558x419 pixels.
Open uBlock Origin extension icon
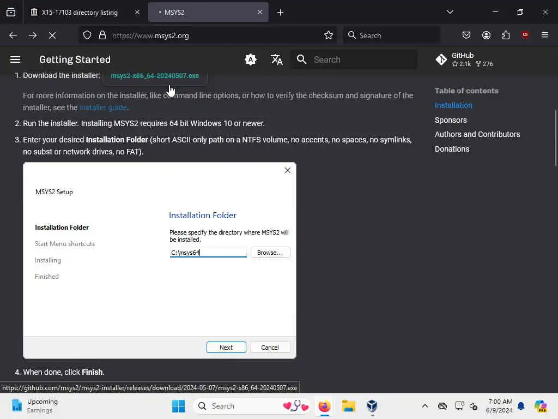coord(525,35)
